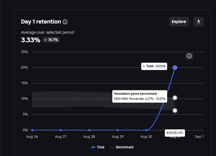Click the Simulation genre benchmark tooltip
Screen dimensions: 216x156
click(x=140, y=96)
